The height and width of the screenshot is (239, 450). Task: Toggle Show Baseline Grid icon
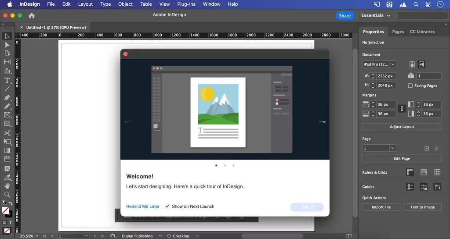point(424,172)
